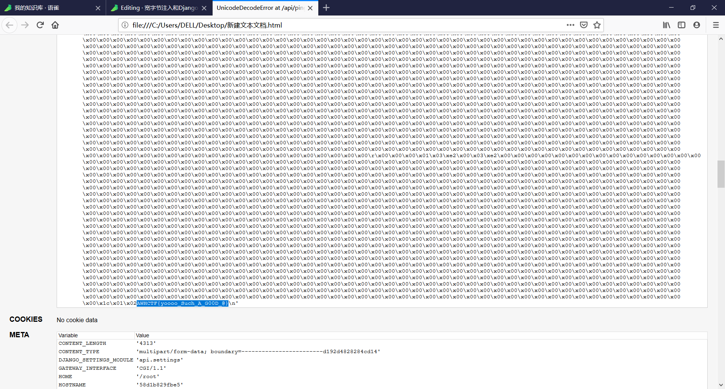725x389 pixels.
Task: Restore down the Firefox window
Action: coord(693,8)
